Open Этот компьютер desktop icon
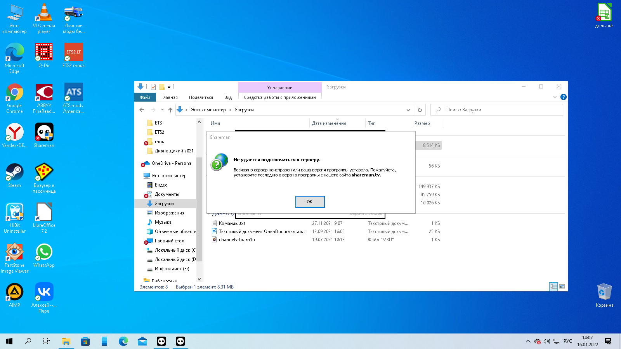This screenshot has width=621, height=349. point(14,18)
